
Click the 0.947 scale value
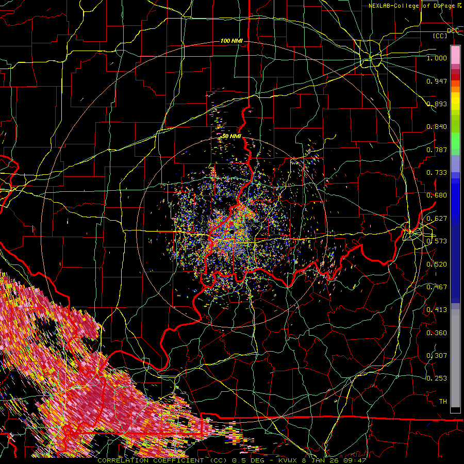[x=437, y=81]
